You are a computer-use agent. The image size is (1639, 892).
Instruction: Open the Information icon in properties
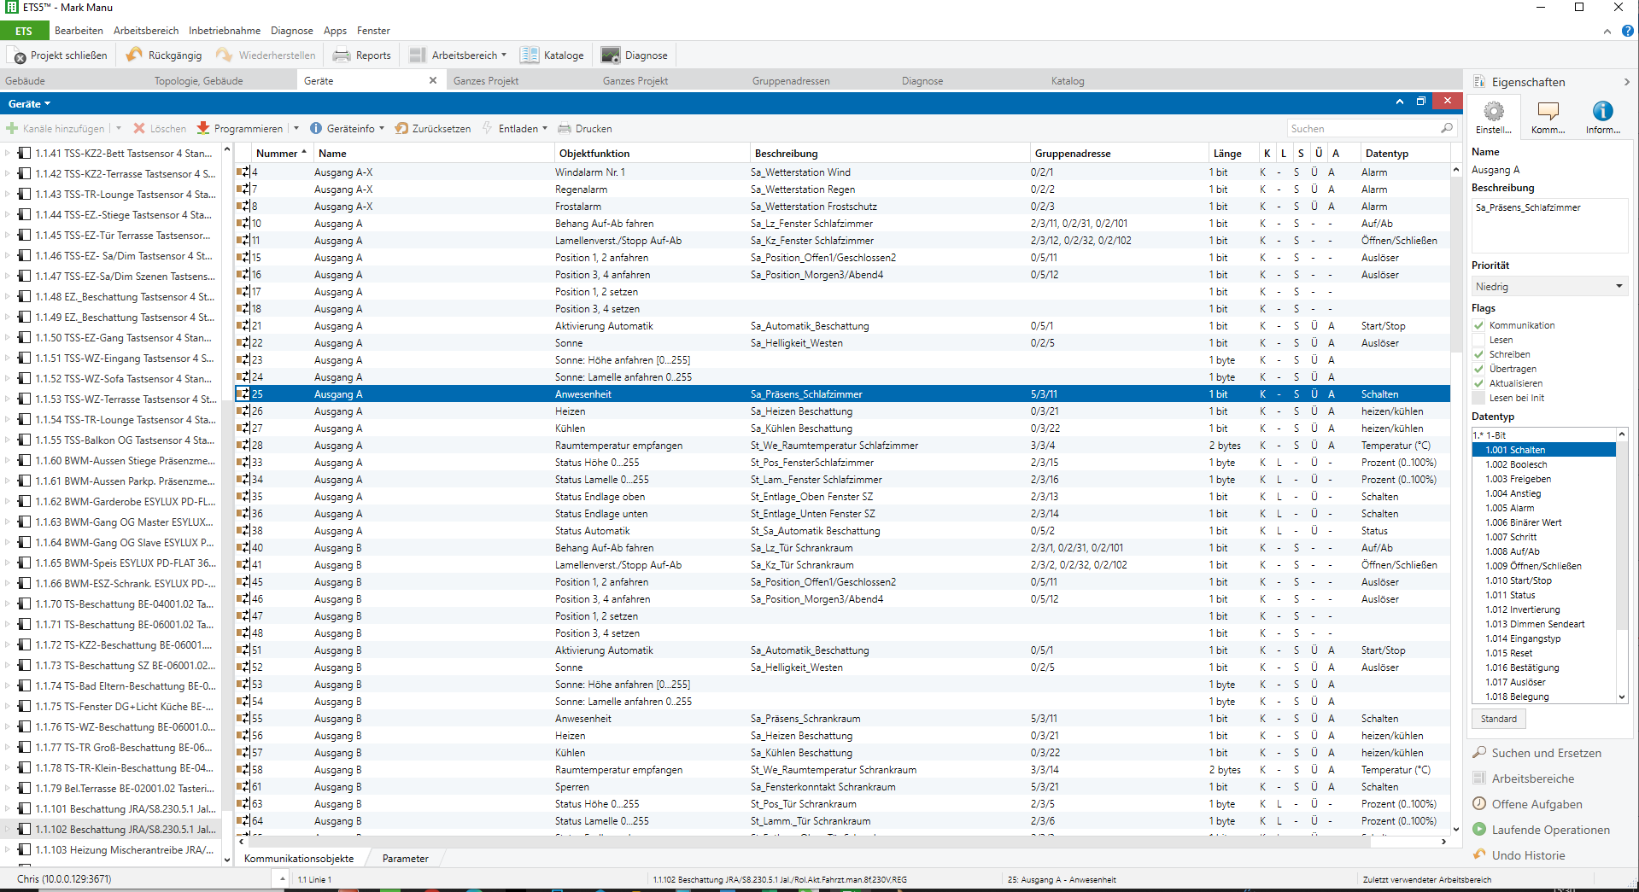pos(1602,112)
